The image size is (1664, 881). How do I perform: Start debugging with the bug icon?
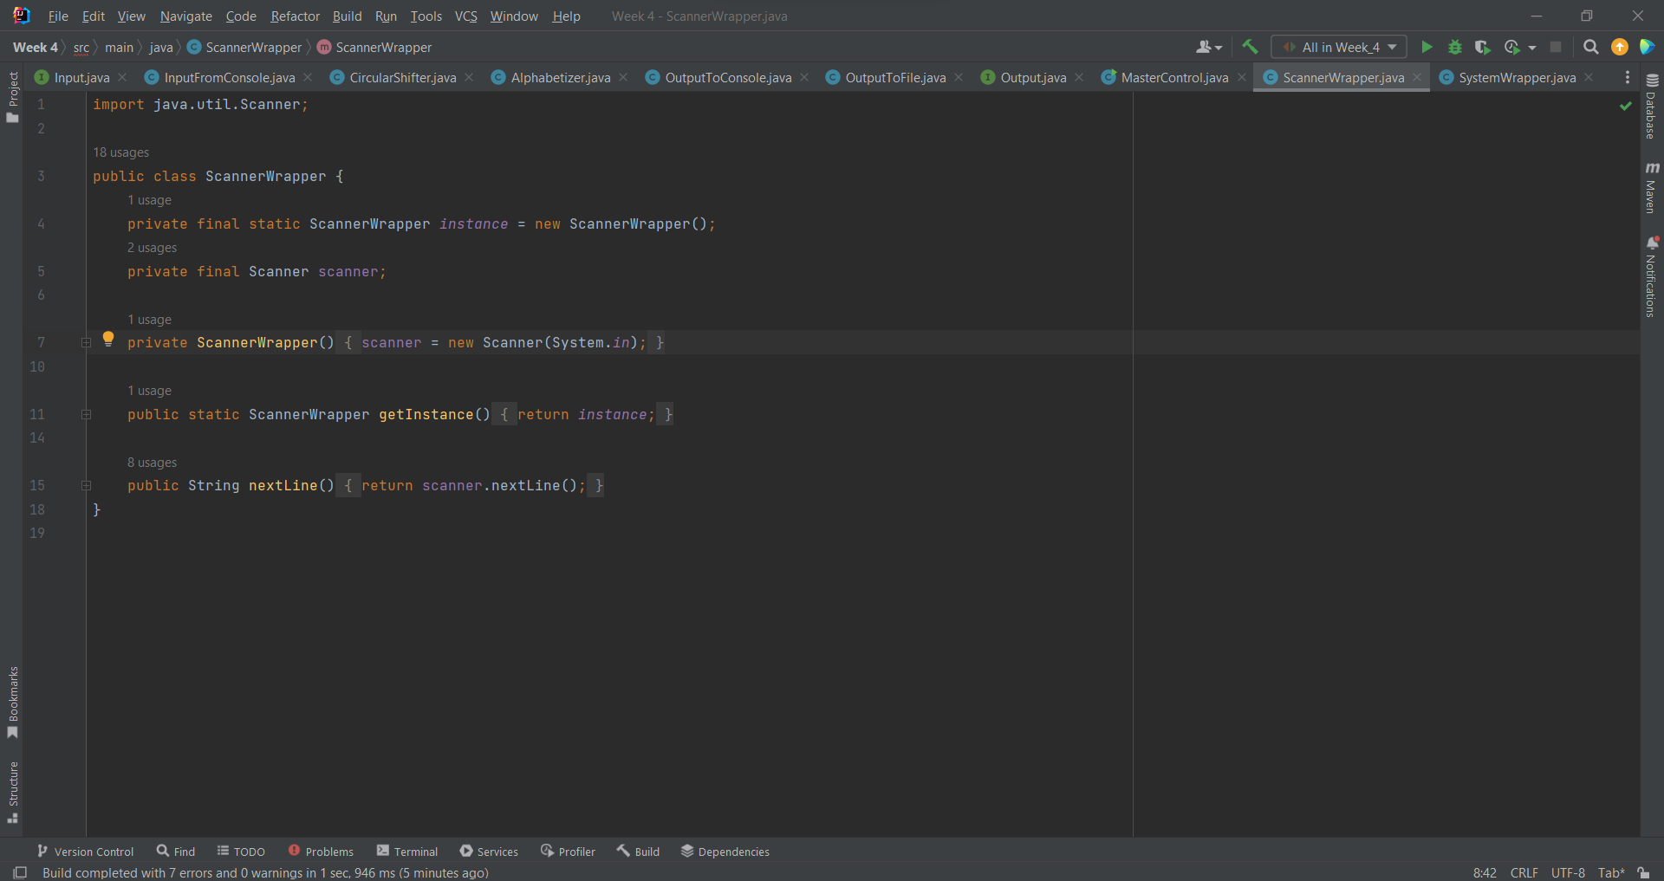click(1455, 48)
